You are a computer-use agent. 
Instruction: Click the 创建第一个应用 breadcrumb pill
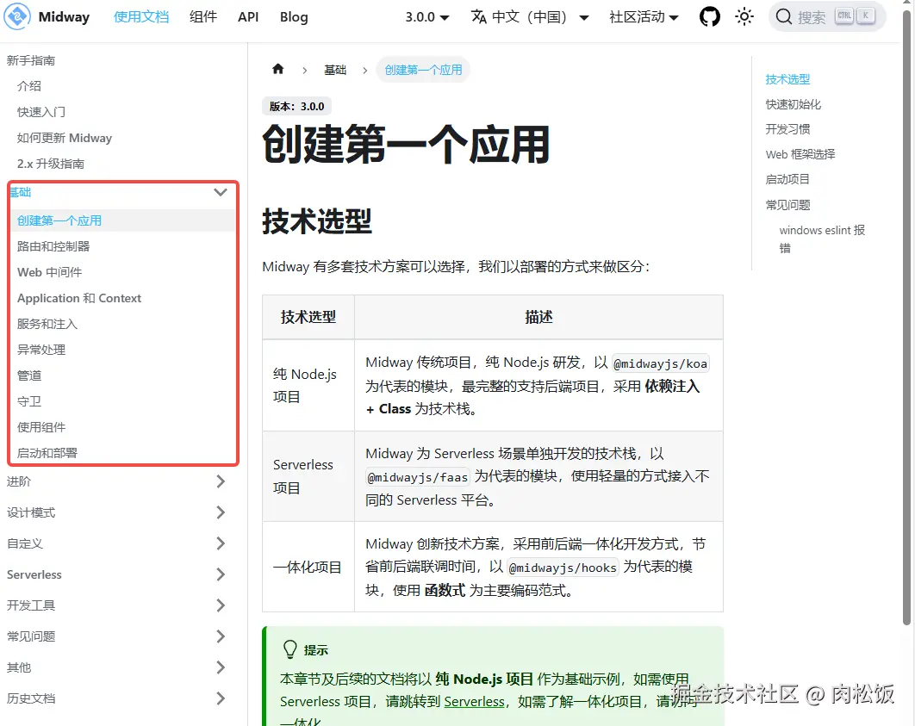pos(423,70)
